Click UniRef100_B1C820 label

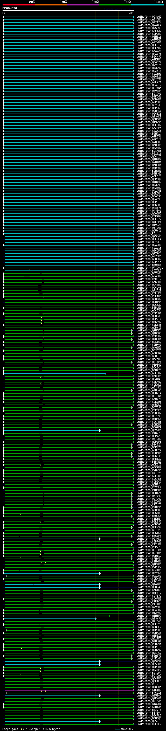coord(149,445)
